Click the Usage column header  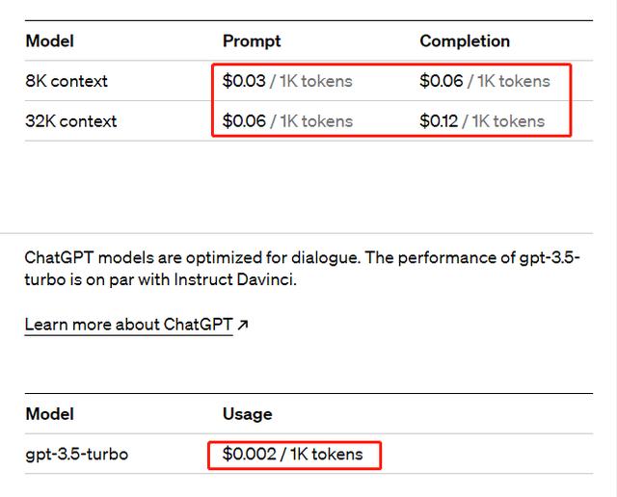247,414
